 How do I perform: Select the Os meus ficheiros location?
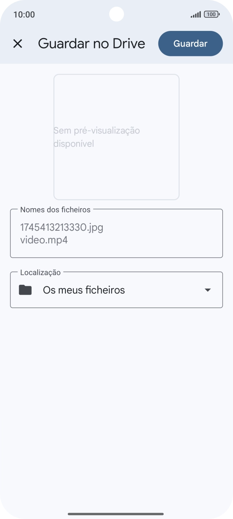84,290
